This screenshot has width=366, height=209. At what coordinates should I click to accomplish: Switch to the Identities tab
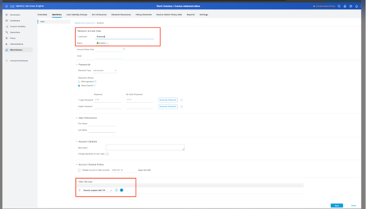pos(57,15)
